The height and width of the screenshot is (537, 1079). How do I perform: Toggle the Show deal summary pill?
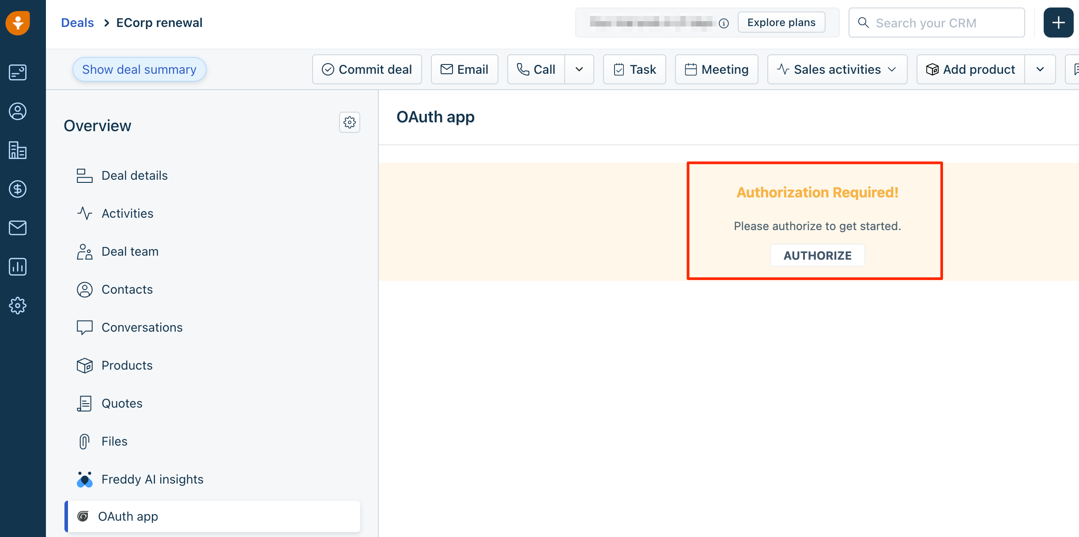click(139, 69)
